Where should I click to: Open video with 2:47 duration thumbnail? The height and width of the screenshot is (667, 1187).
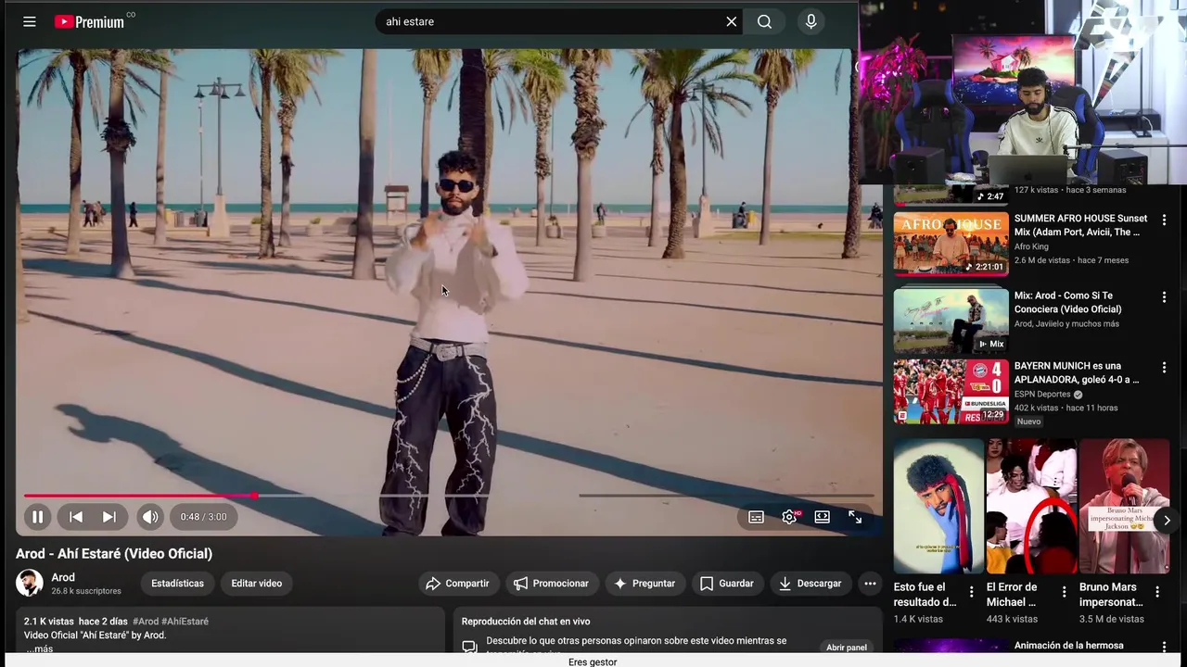pyautogui.click(x=951, y=195)
